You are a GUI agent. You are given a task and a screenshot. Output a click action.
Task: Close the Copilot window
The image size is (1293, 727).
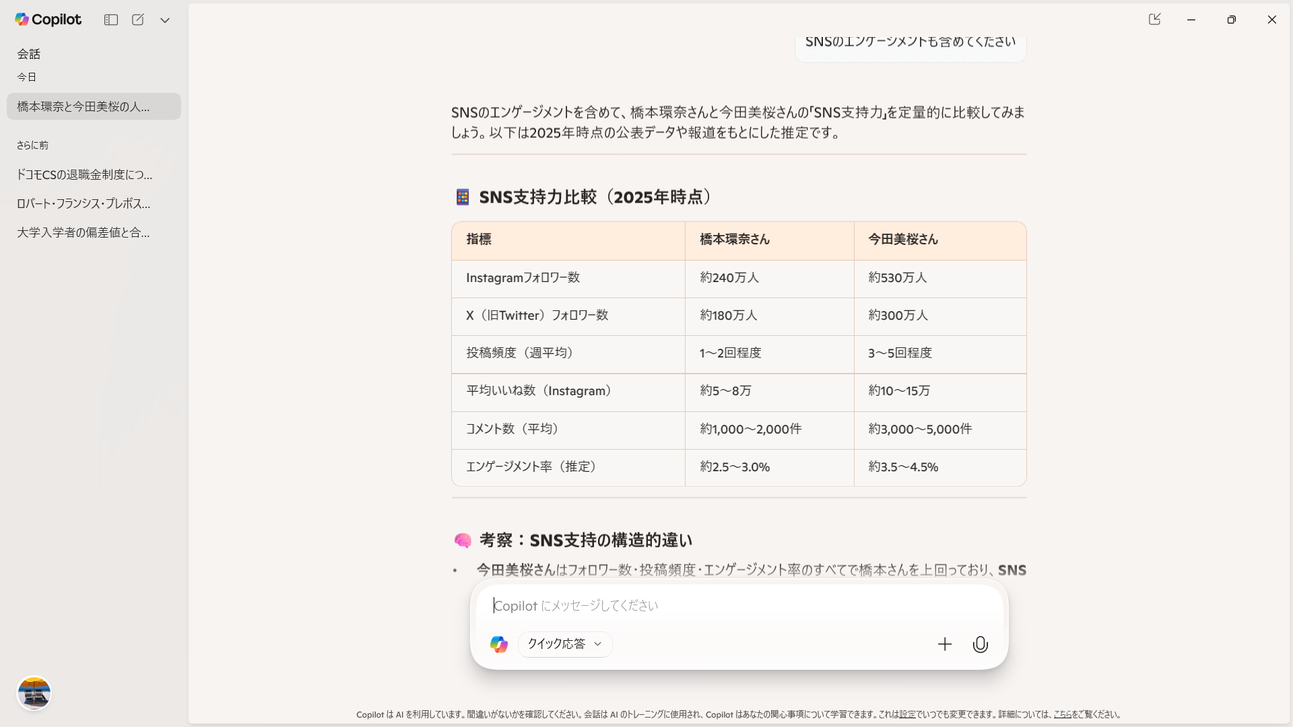pos(1272,20)
